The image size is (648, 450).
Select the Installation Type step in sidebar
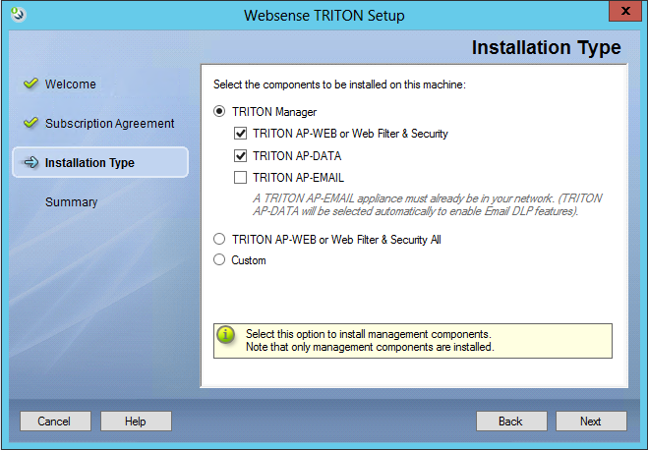pos(100,162)
